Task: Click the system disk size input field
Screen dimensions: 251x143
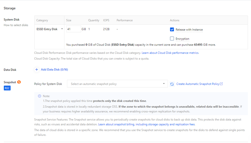Action: pos(74,29)
